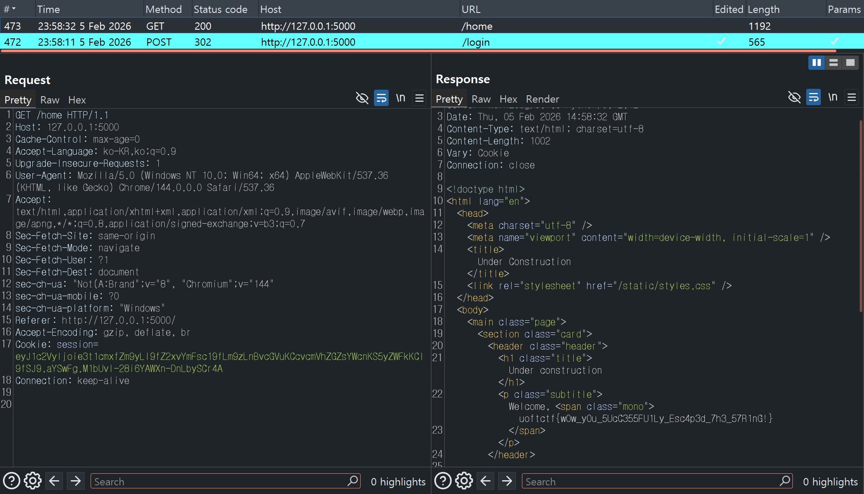Image resolution: width=864 pixels, height=494 pixels.
Task: Open Response panel hamburger options menu
Action: 851,97
